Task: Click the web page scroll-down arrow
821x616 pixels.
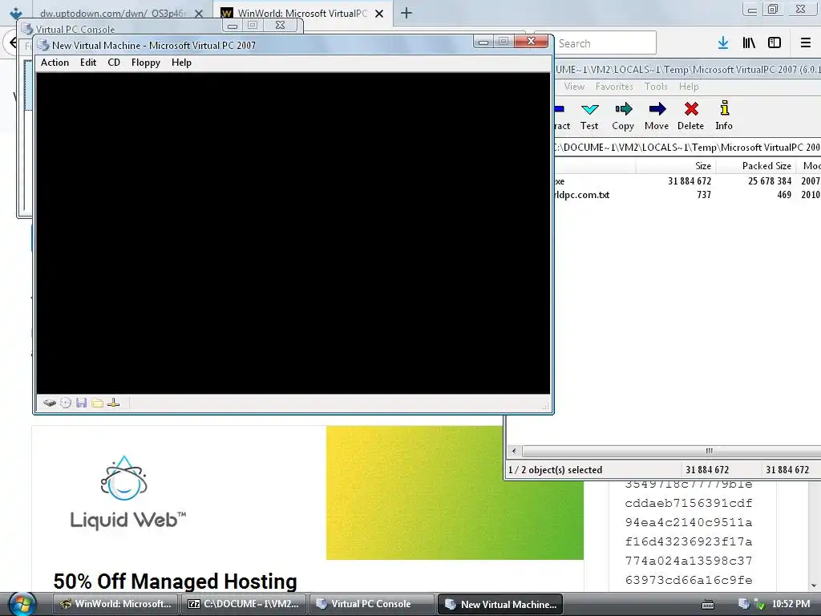Action: (x=815, y=586)
